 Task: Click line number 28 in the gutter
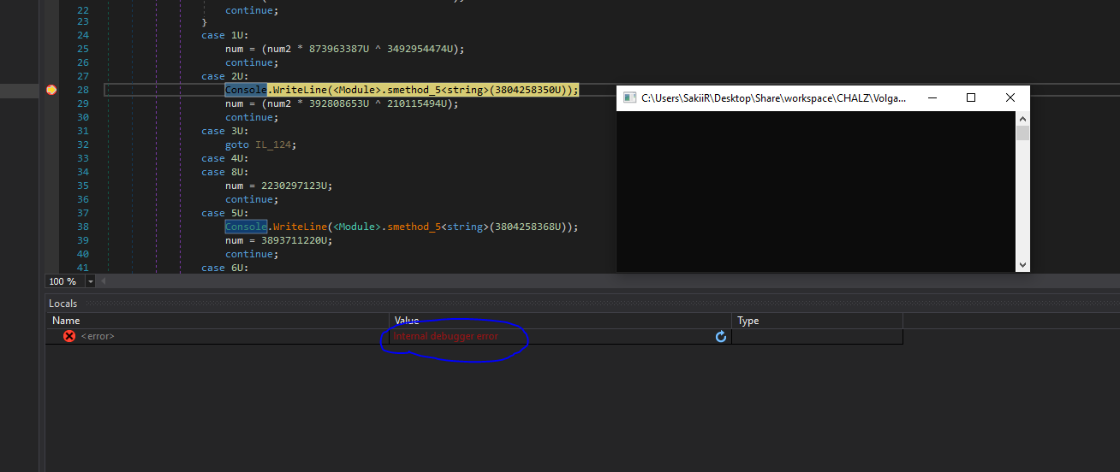(83, 90)
